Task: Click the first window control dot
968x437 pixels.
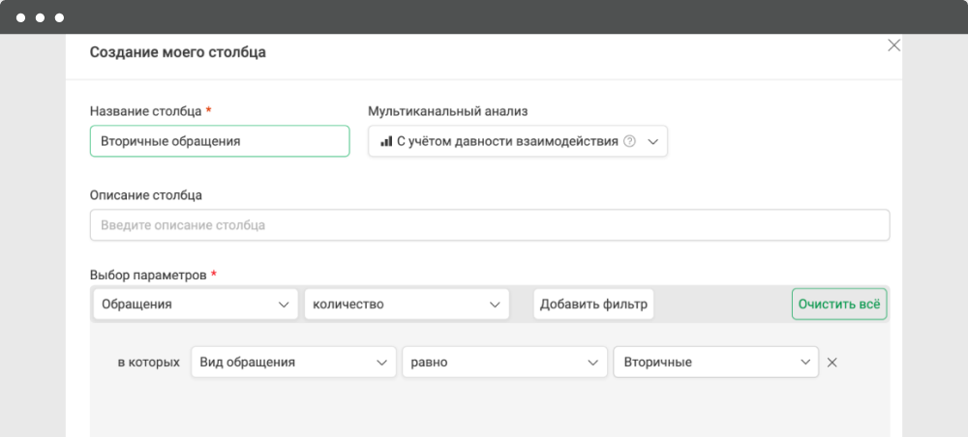Action: pos(20,17)
